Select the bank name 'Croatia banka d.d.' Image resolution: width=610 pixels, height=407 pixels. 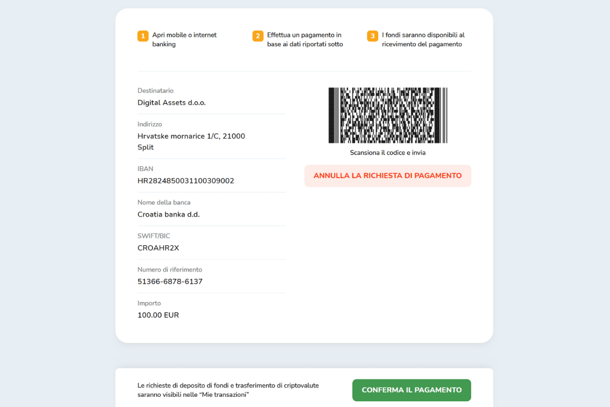click(x=169, y=214)
